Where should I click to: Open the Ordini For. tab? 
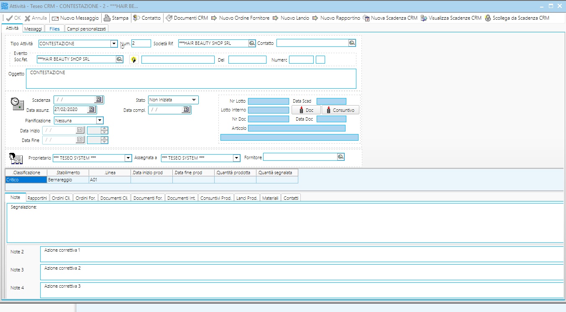(x=86, y=198)
